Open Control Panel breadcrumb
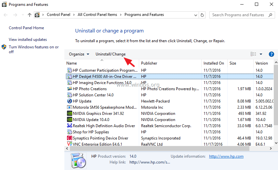278x170 pixels. 59,15
